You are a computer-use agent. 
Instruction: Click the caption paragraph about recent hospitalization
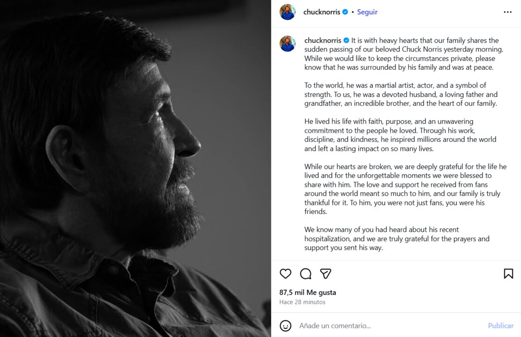(396, 239)
